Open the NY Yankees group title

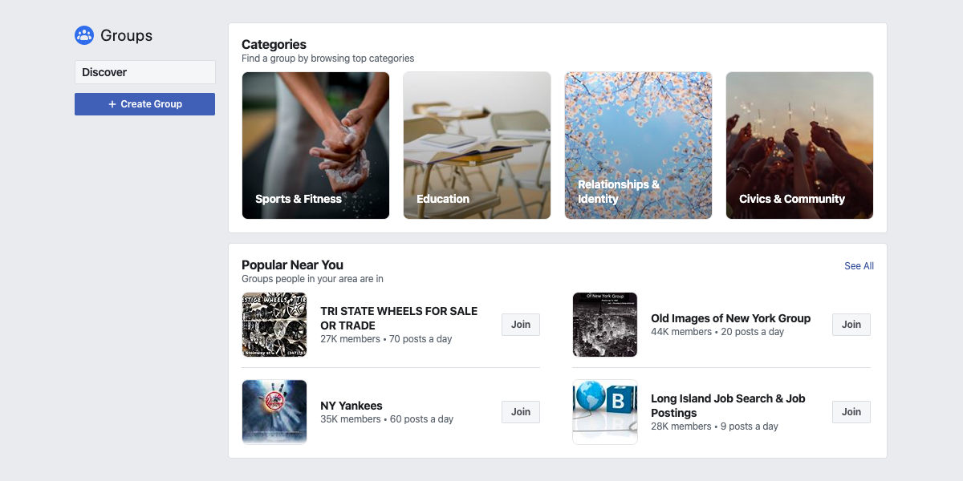point(351,406)
